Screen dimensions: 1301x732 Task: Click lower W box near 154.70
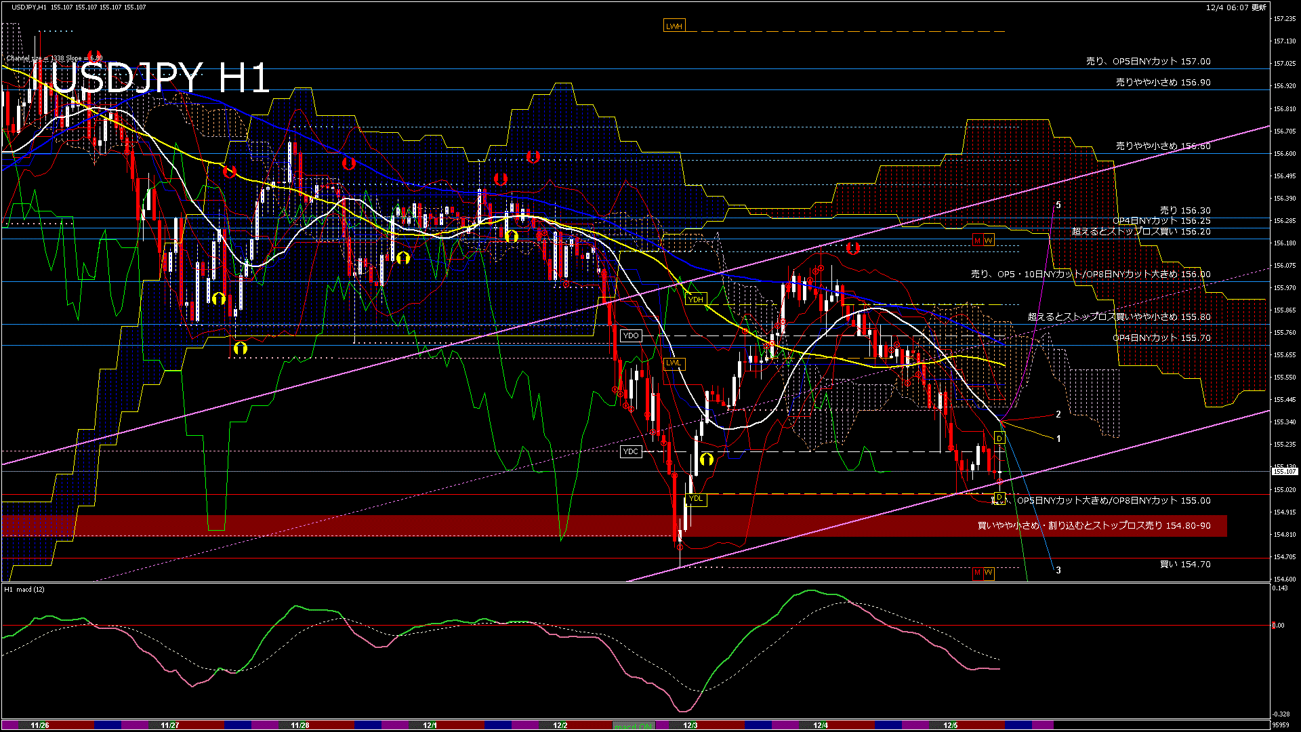pos(989,573)
